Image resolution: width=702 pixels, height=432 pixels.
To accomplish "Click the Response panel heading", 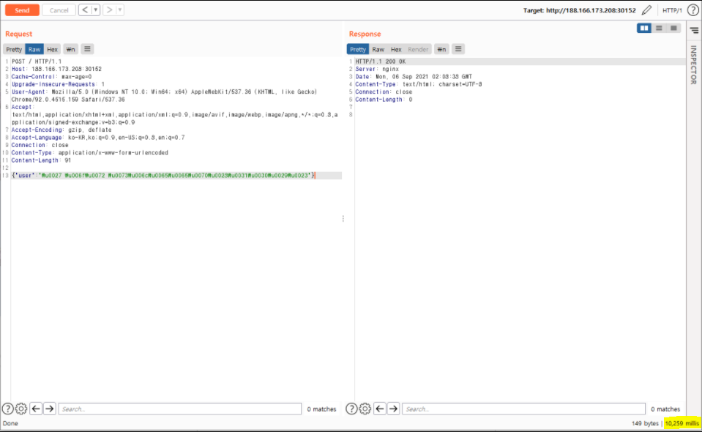I will (x=365, y=34).
